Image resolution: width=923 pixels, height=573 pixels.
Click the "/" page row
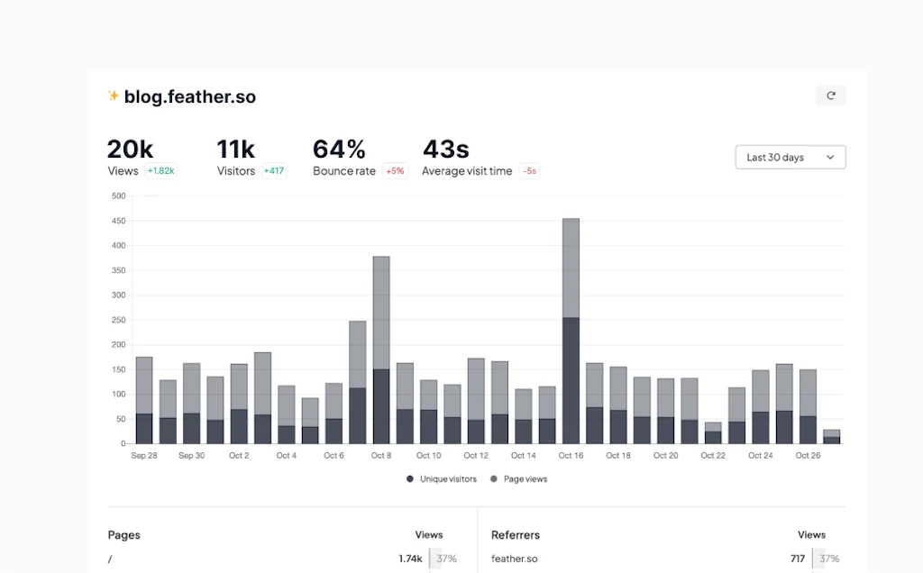(110, 559)
